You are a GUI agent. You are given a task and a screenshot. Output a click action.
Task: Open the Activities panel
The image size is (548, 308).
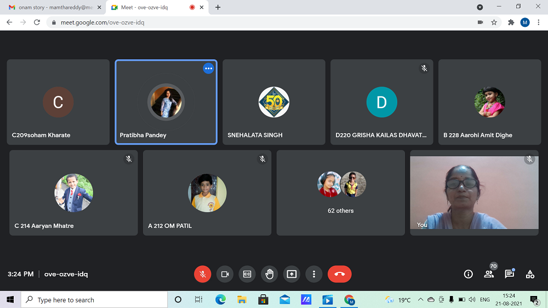530,274
